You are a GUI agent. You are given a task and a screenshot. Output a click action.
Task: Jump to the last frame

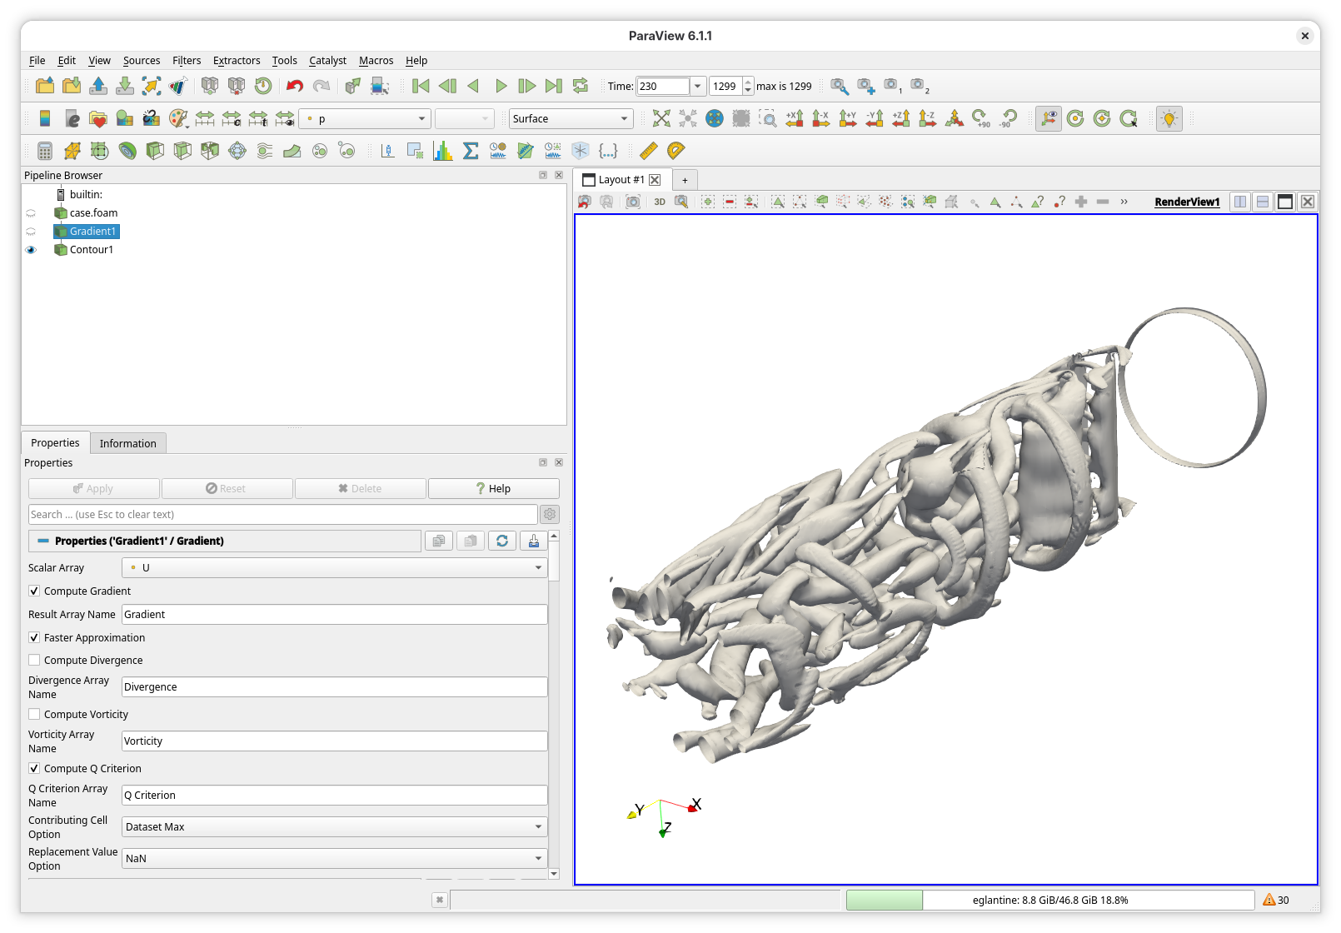tap(554, 86)
